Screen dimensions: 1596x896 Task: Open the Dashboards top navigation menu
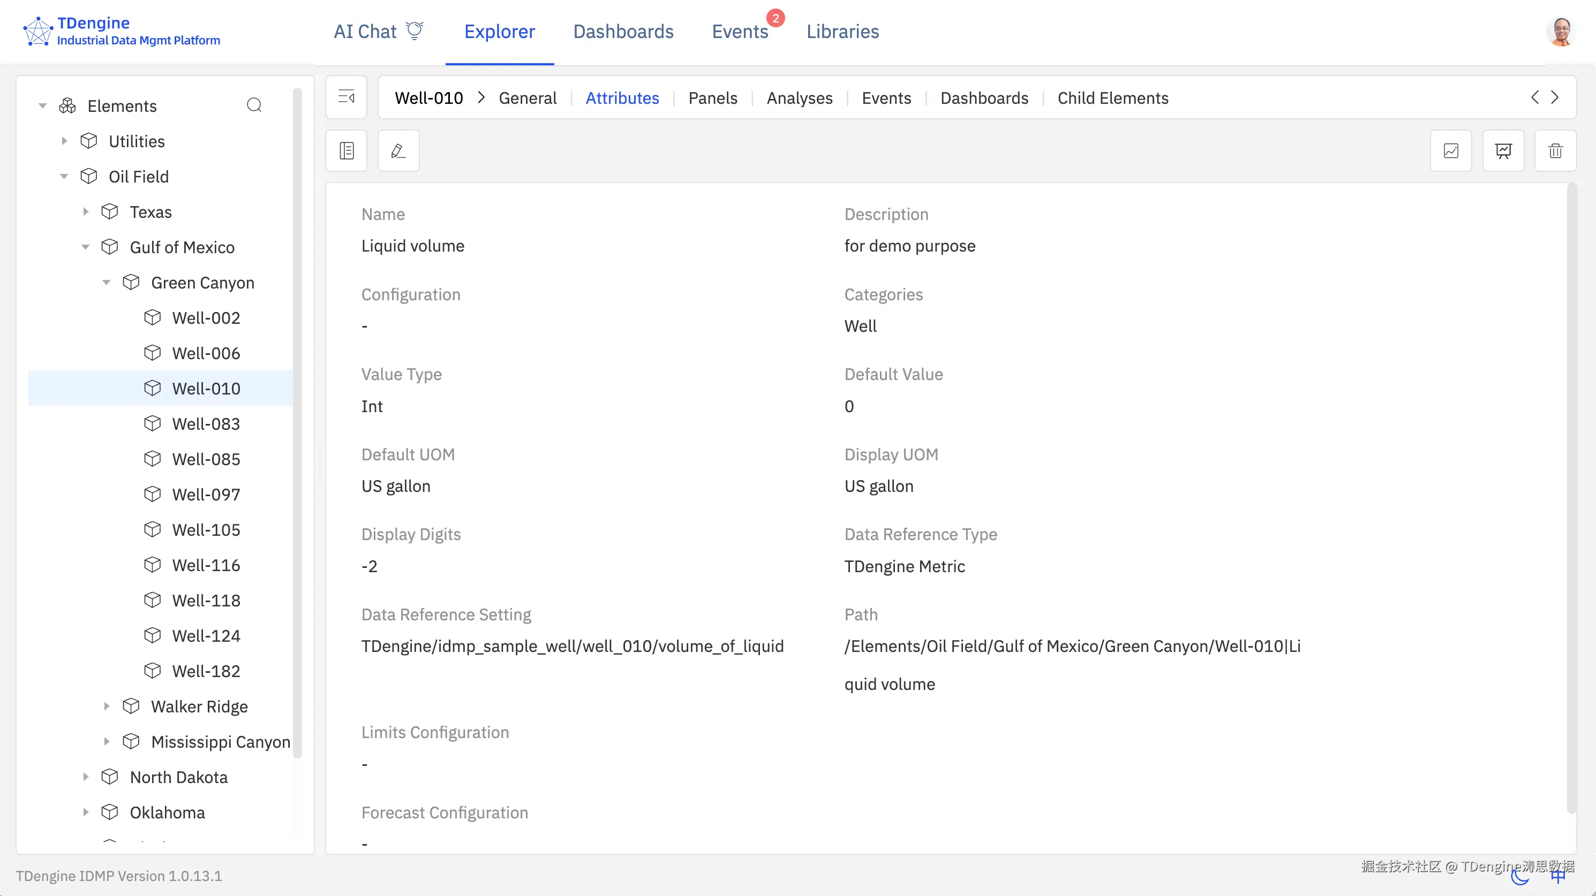click(x=623, y=32)
